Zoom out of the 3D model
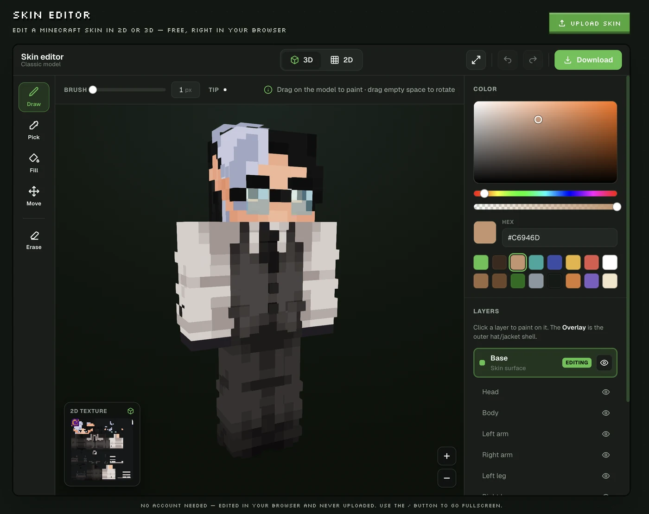 click(447, 478)
